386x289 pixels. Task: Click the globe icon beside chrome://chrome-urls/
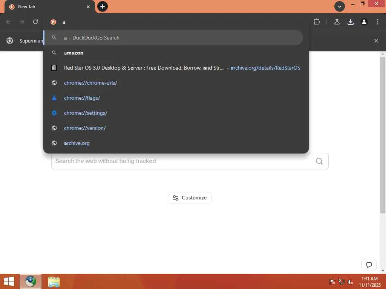pos(54,83)
